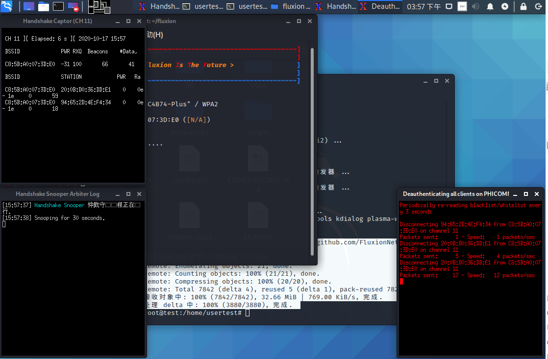
Task: Click the show desktop launcher icon
Action: [x=28, y=6]
